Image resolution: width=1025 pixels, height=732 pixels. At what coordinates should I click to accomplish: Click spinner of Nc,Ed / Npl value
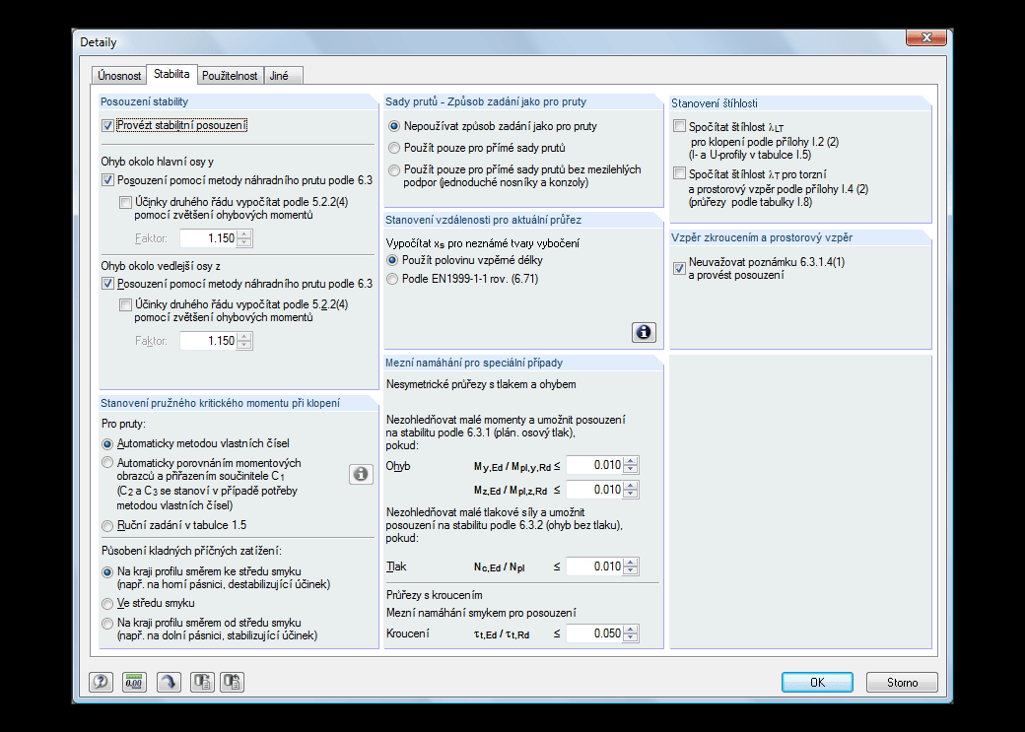point(630,566)
